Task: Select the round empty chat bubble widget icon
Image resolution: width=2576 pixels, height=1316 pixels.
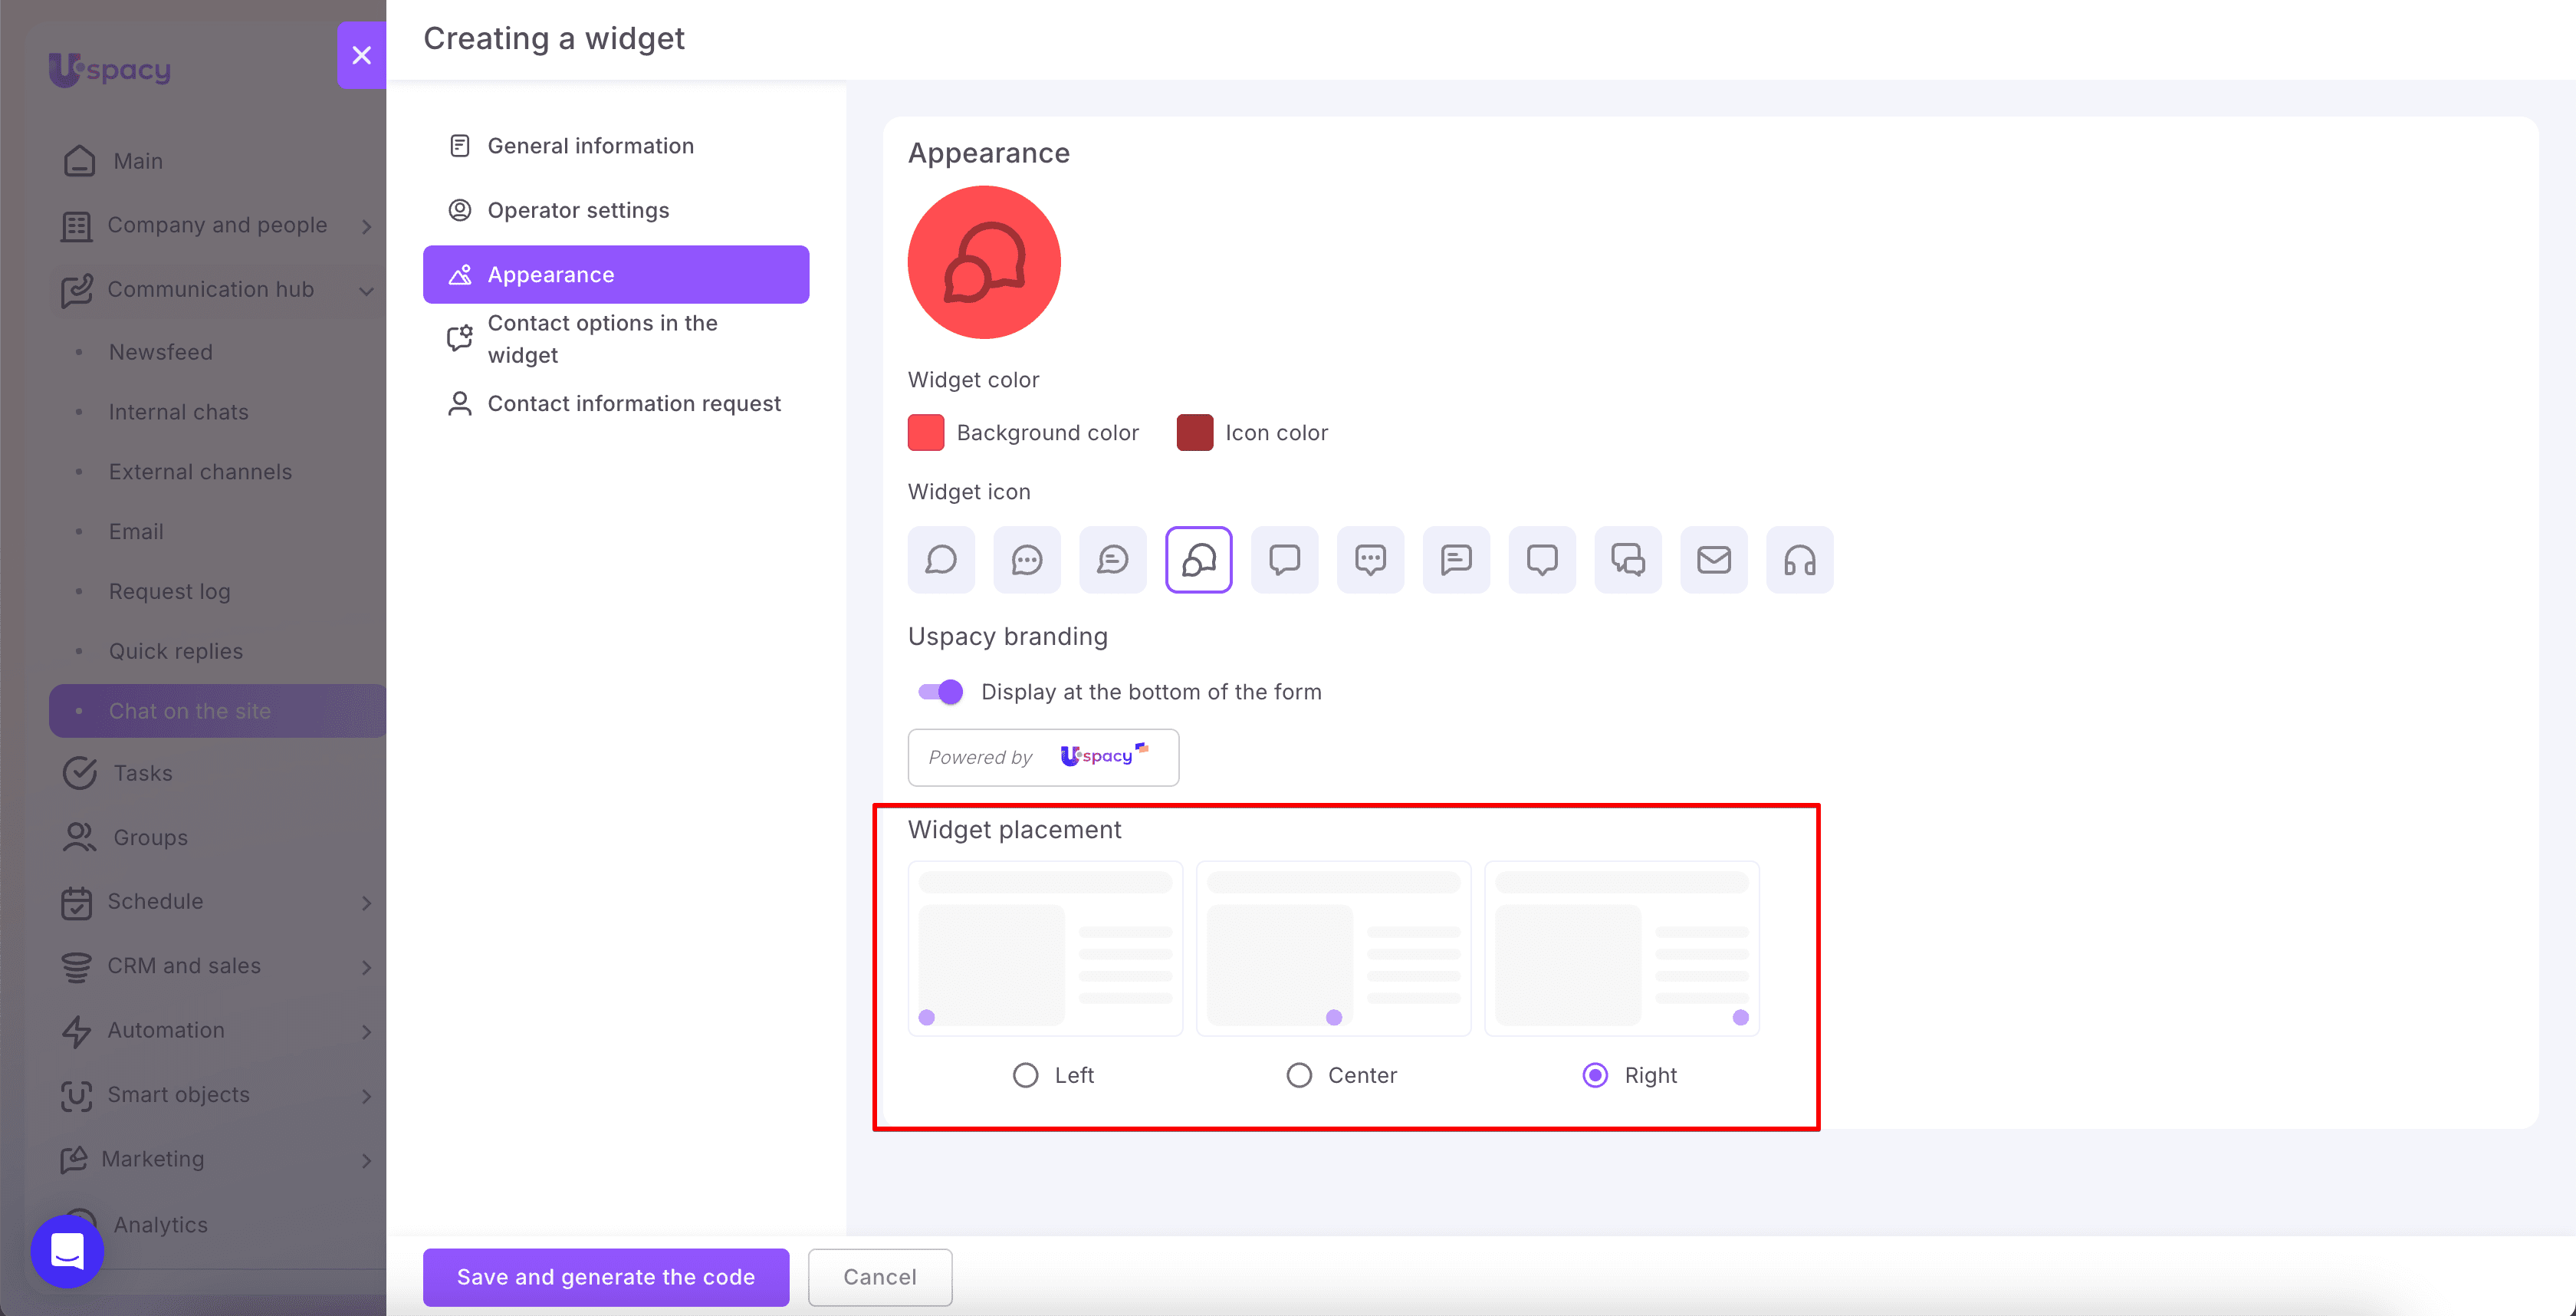Action: click(x=941, y=560)
